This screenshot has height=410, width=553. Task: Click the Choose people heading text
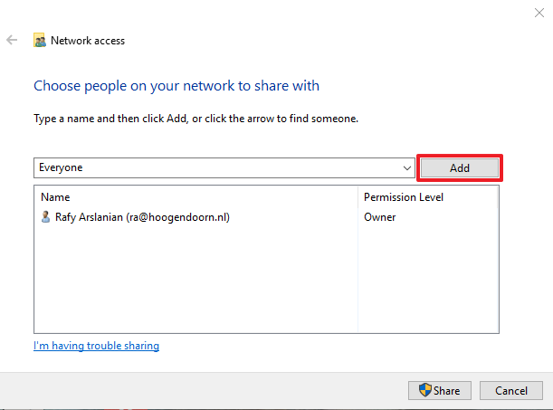176,86
